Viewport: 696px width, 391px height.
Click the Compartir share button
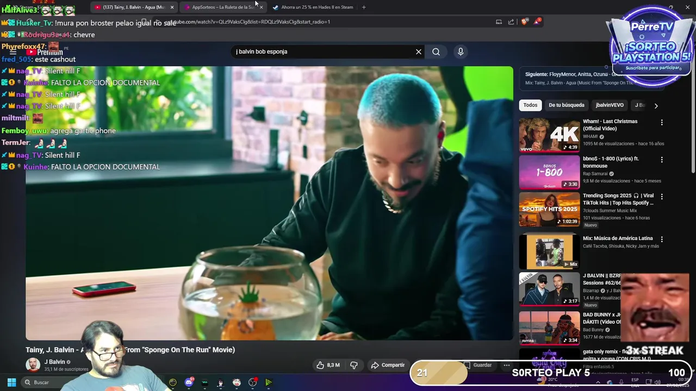point(388,365)
